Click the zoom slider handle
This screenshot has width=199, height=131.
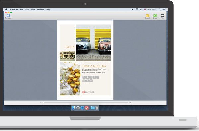click(x=43, y=103)
